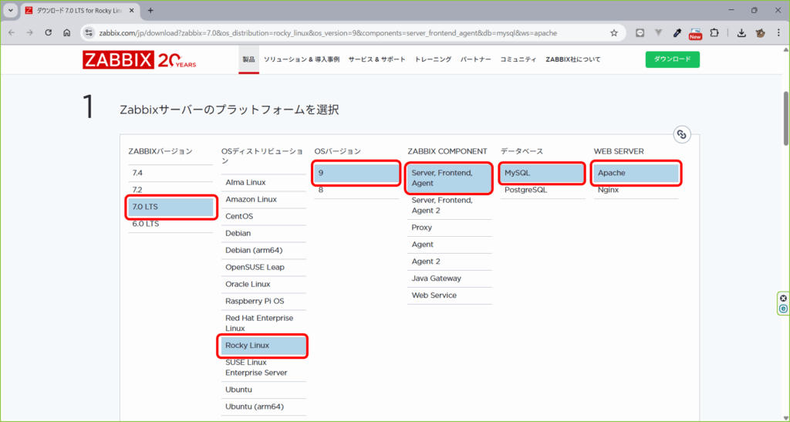Choose Red Hat Enterprise Linux

264,323
